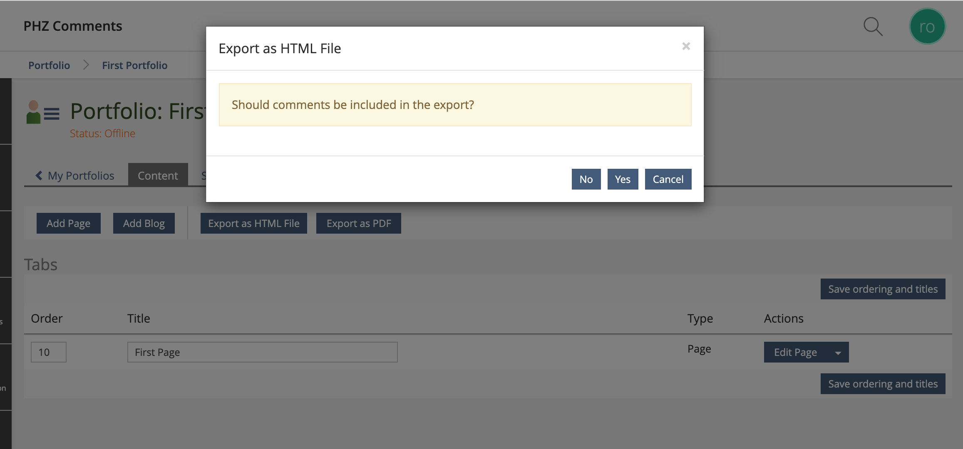Viewport: 963px width, 449px height.
Task: Open First Portfolio breadcrumb link
Action: coord(135,65)
